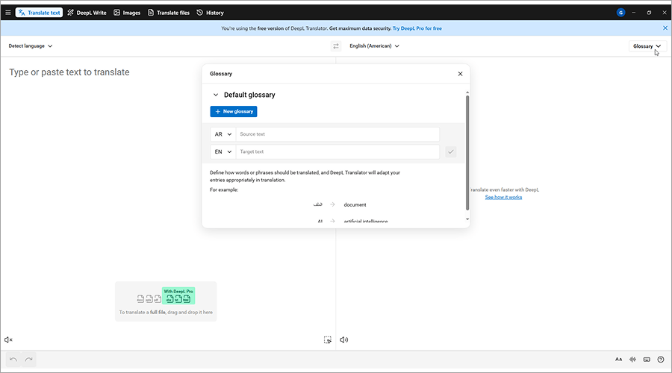672x373 pixels.
Task: Click 'document' example translation text
Action: pos(355,204)
